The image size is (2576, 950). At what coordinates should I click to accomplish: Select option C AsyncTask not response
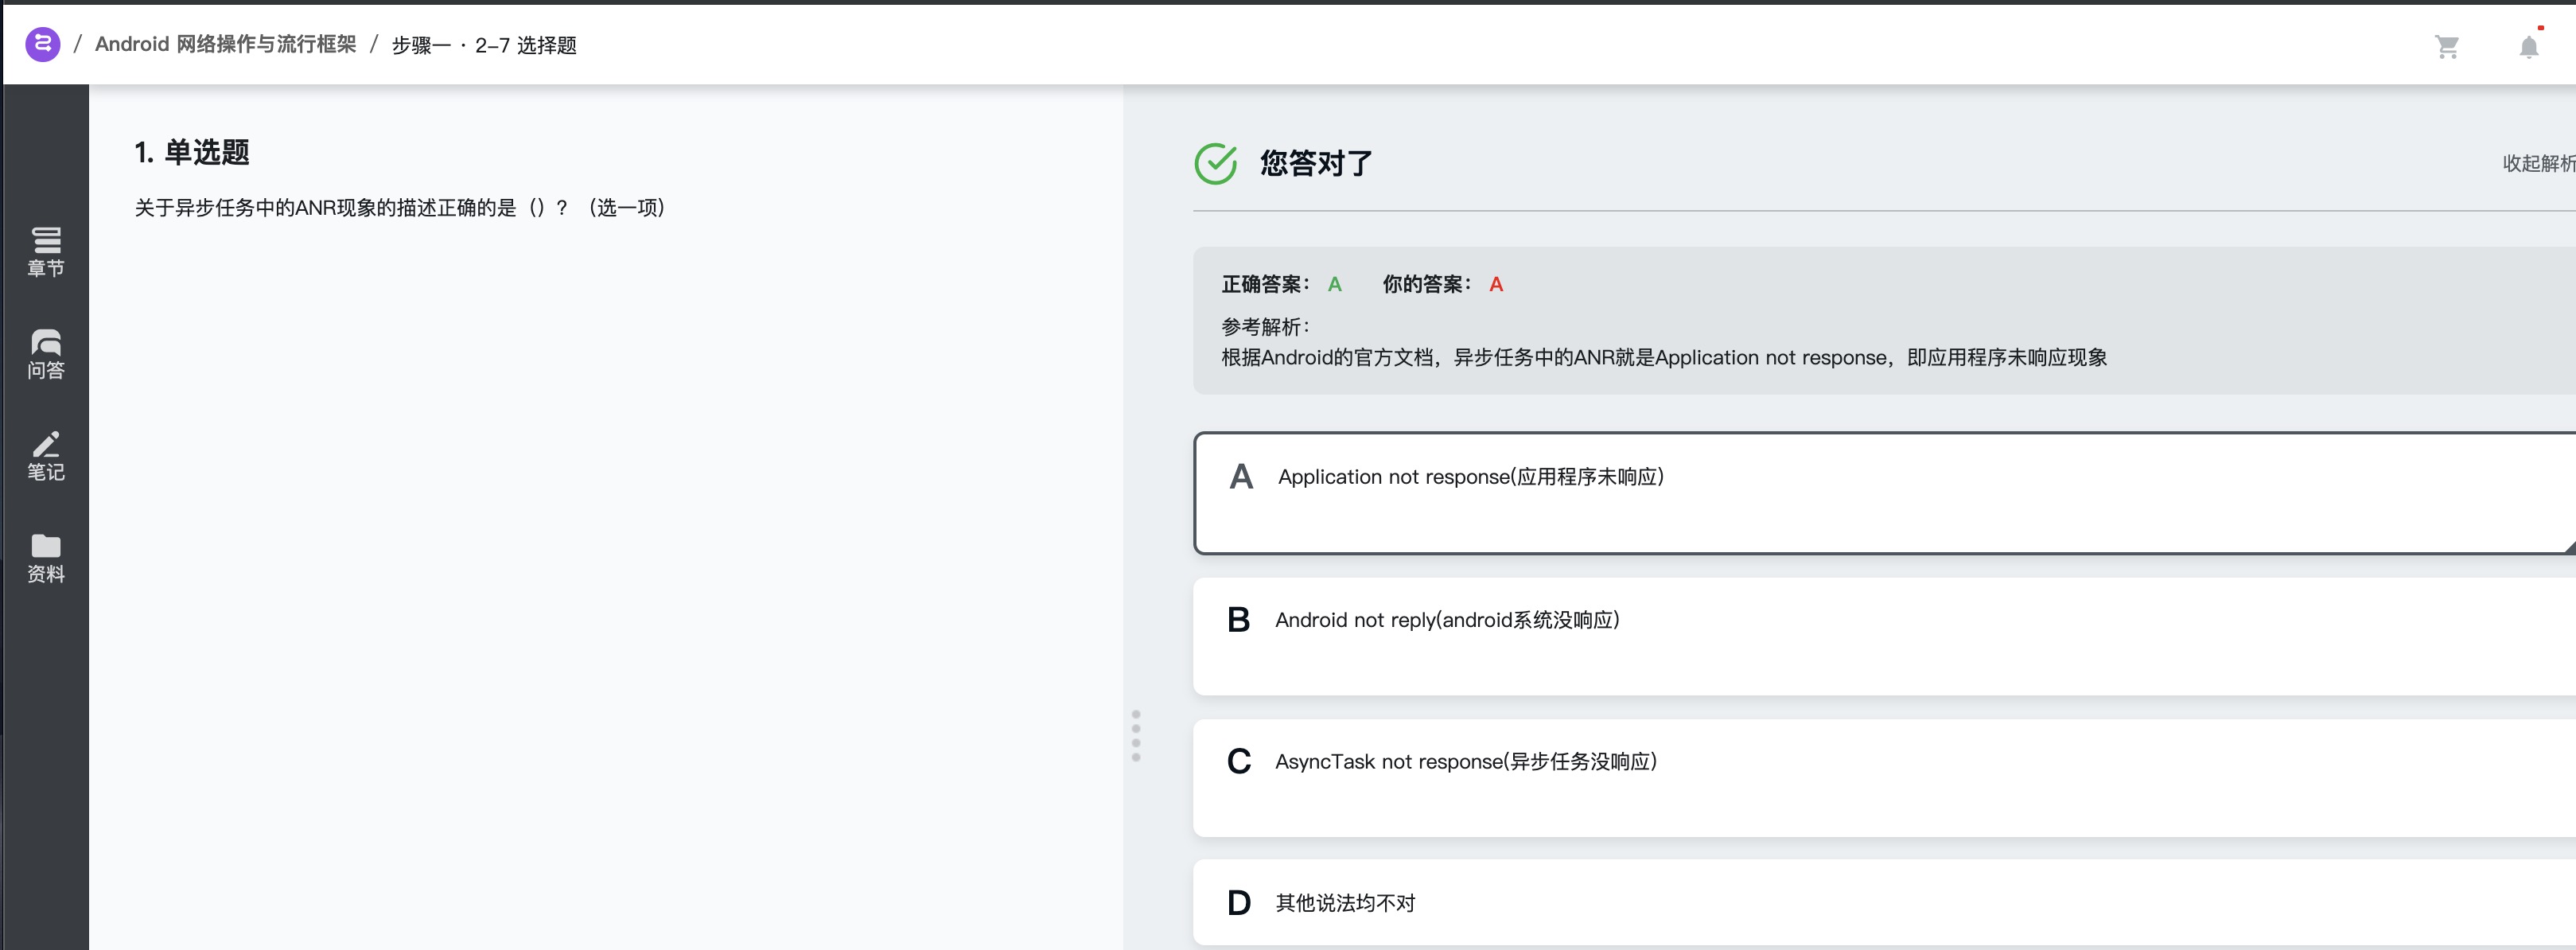point(1884,778)
